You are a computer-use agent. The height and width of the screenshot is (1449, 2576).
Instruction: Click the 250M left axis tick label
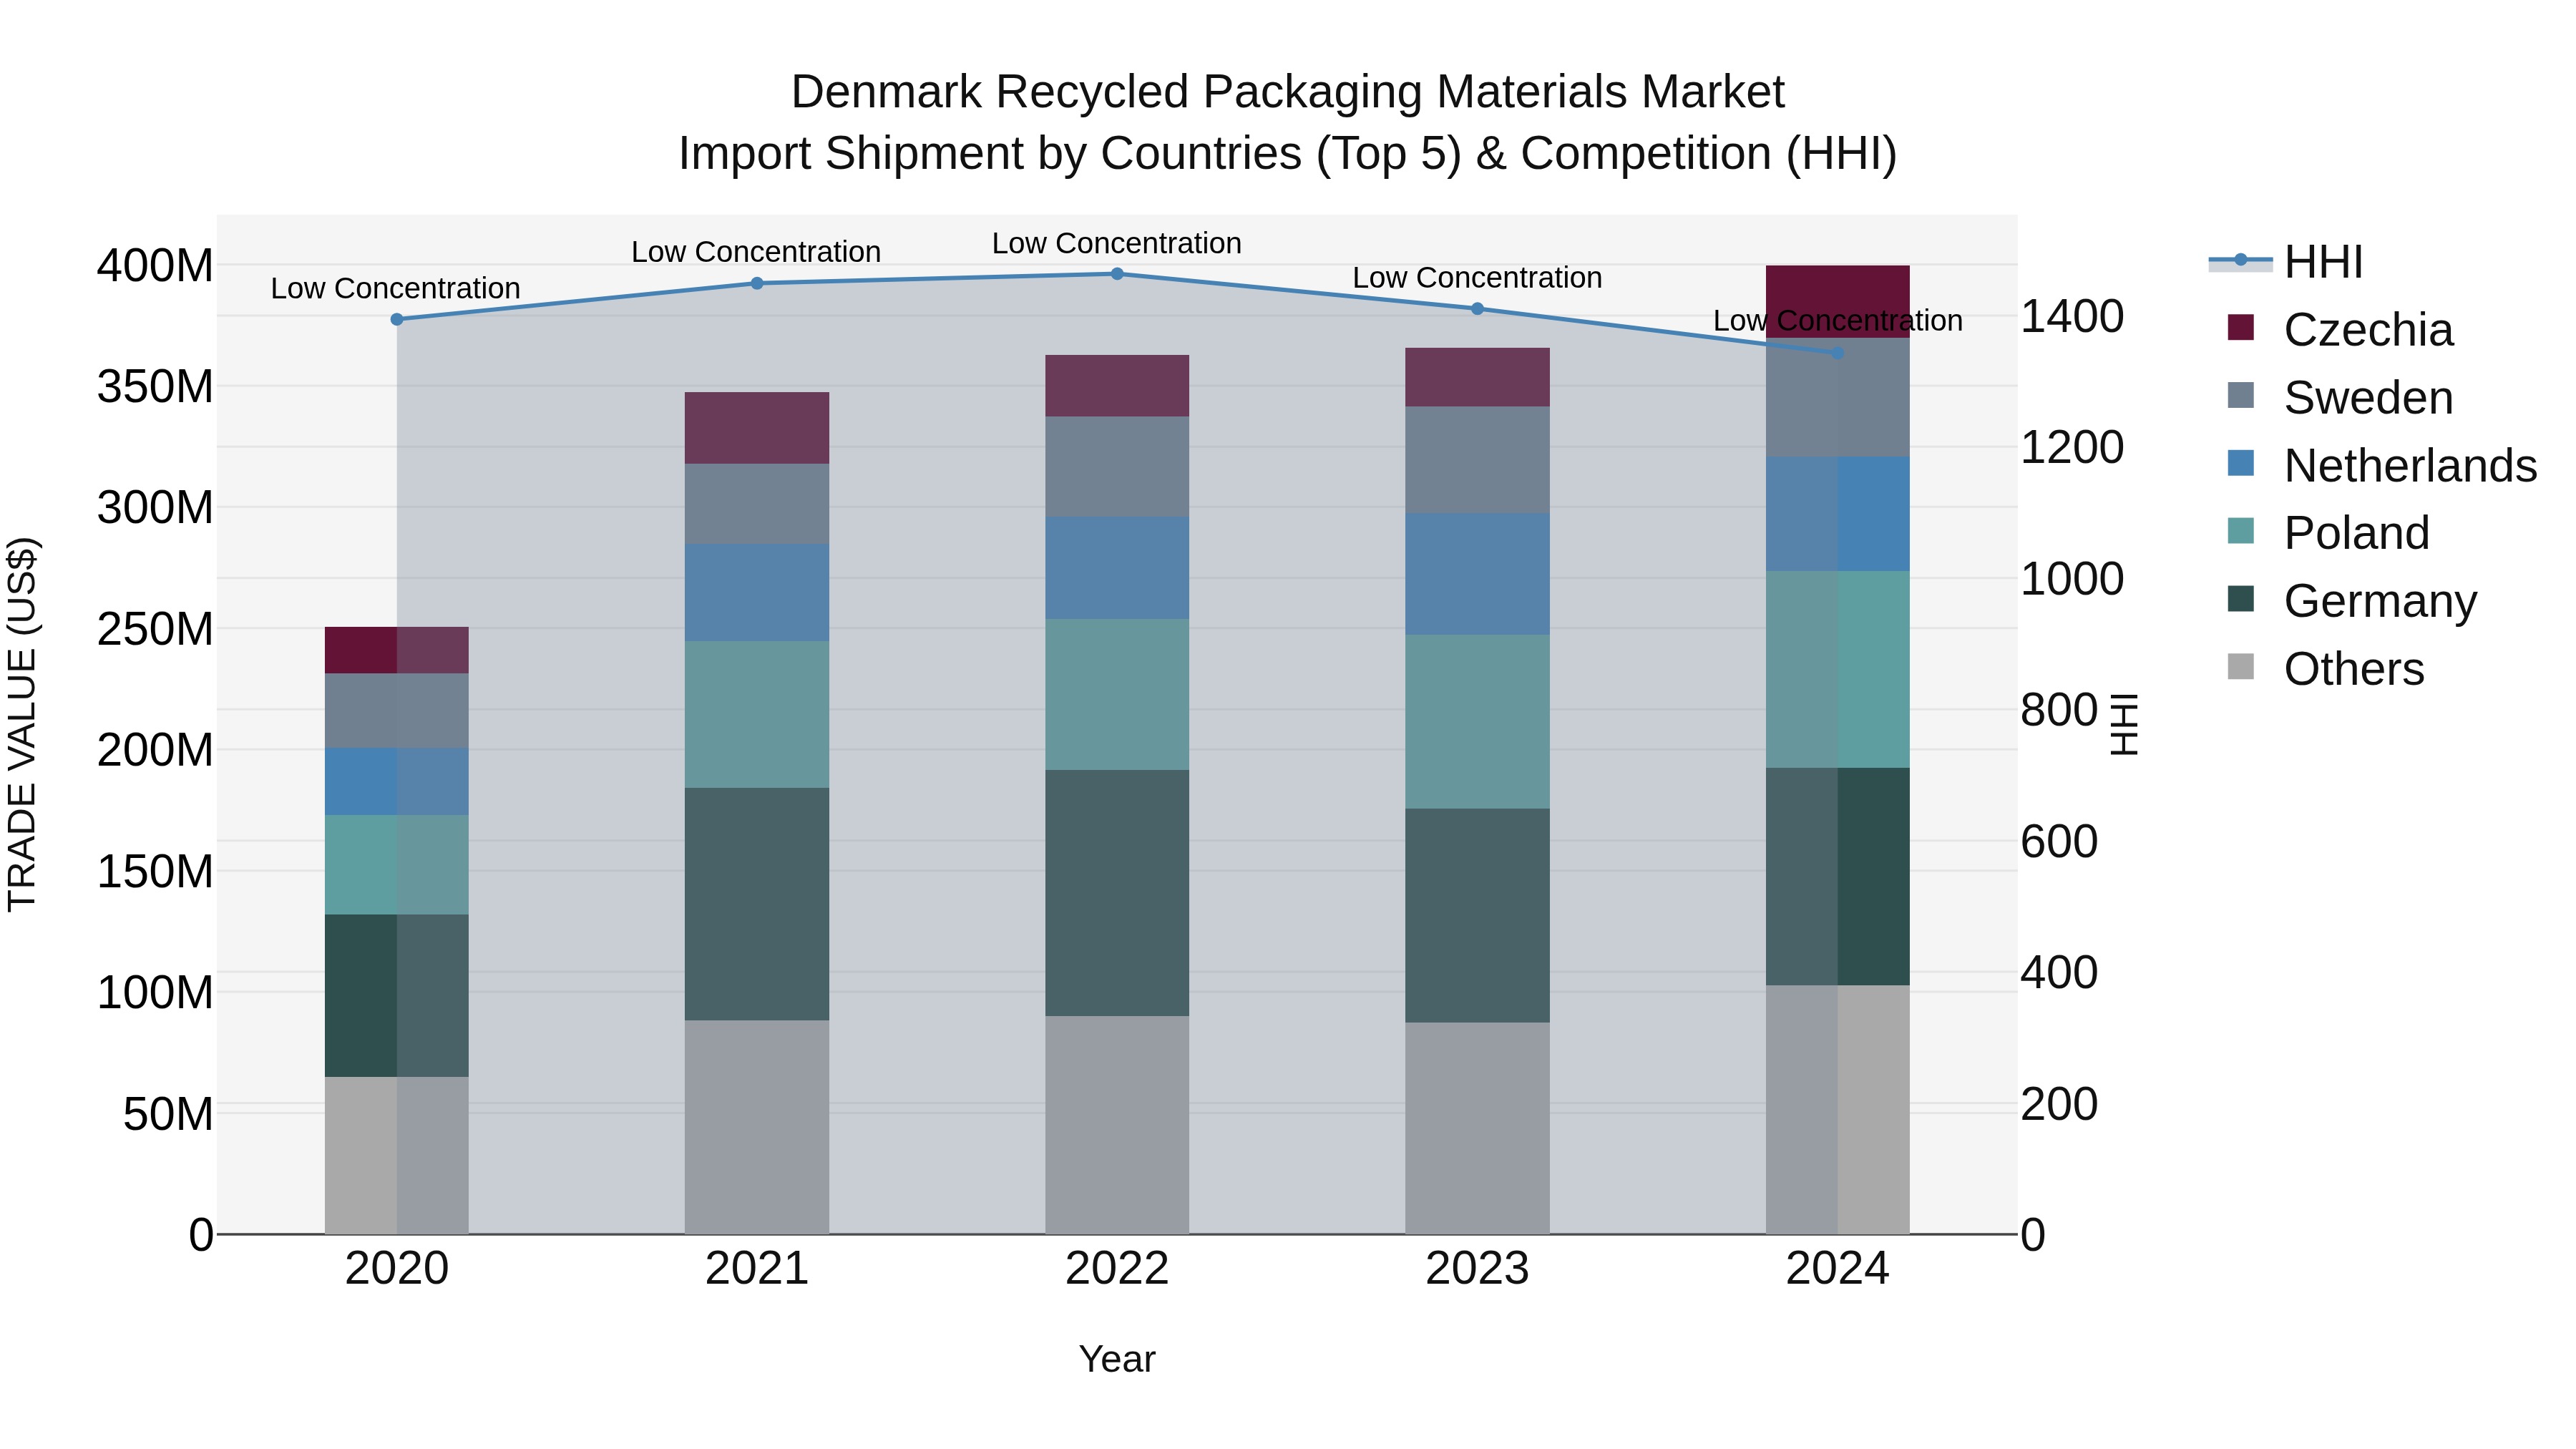155,629
